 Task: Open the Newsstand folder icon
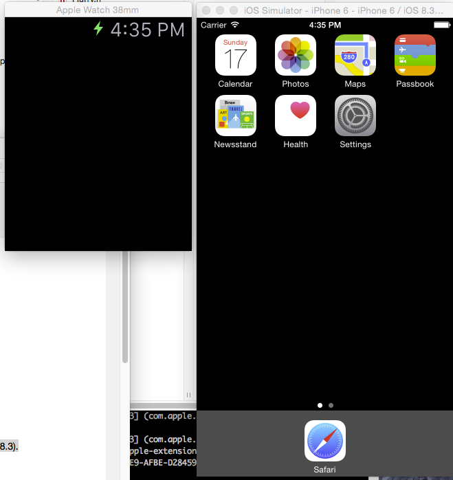point(235,116)
